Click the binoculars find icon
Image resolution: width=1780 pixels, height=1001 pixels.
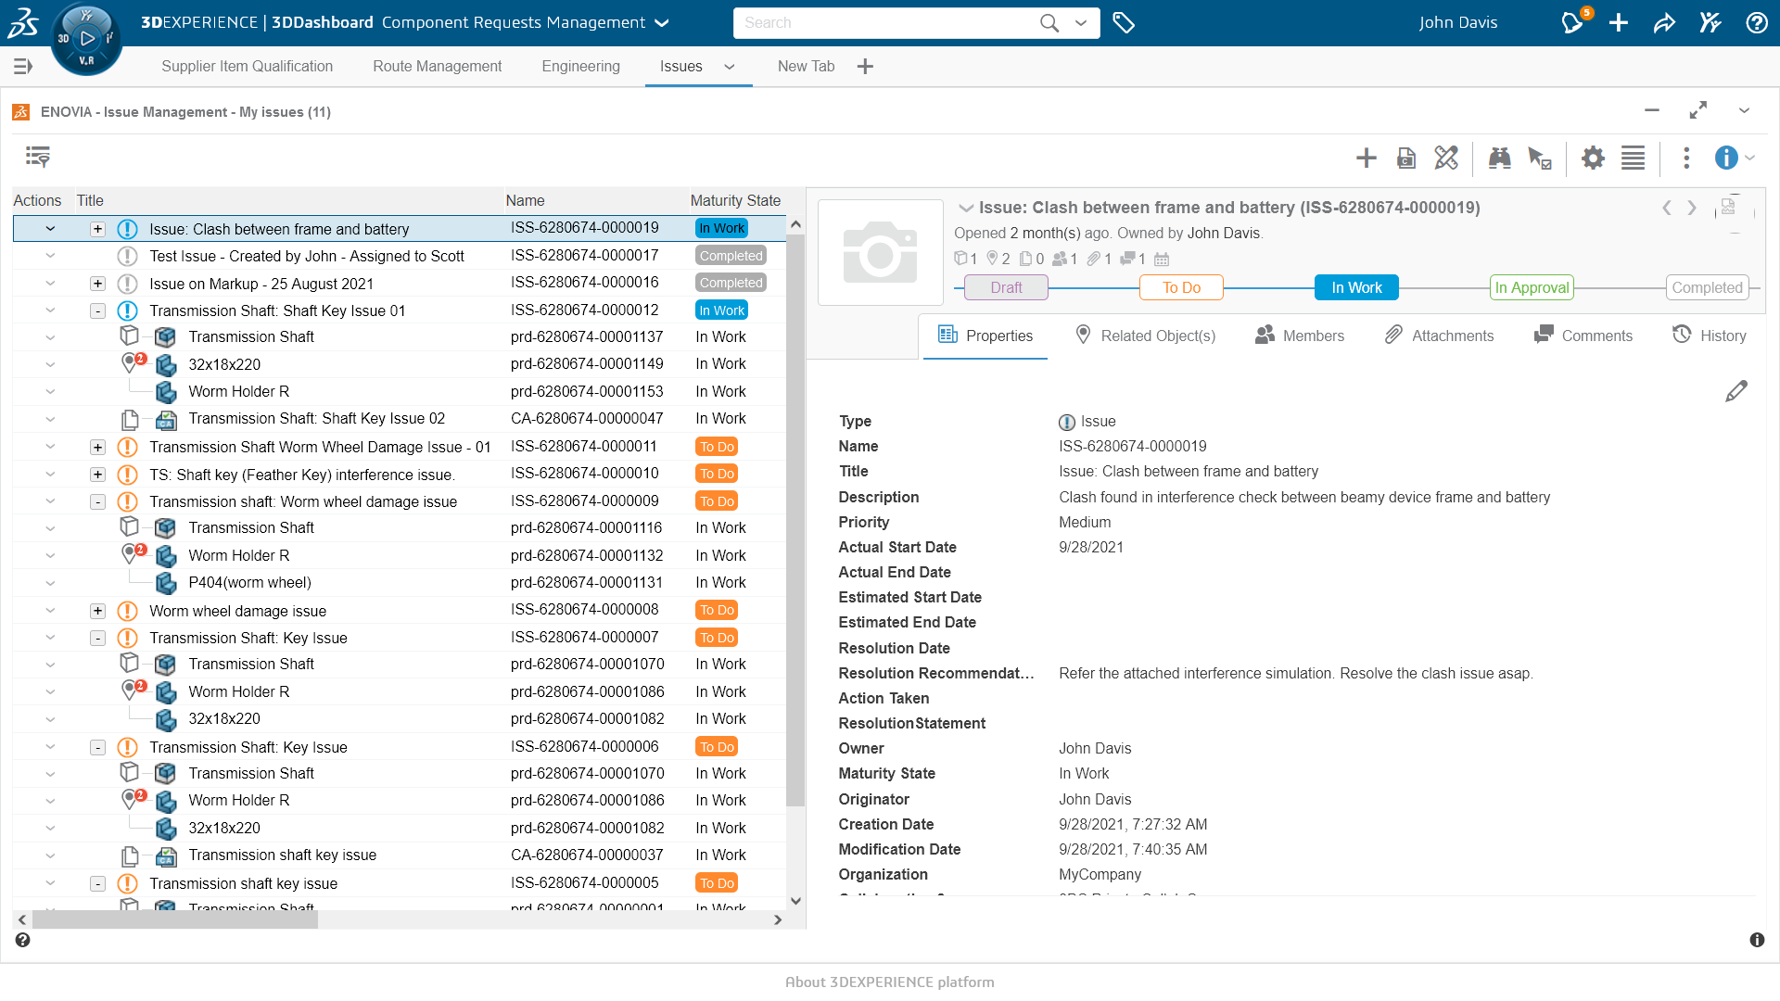[1499, 158]
